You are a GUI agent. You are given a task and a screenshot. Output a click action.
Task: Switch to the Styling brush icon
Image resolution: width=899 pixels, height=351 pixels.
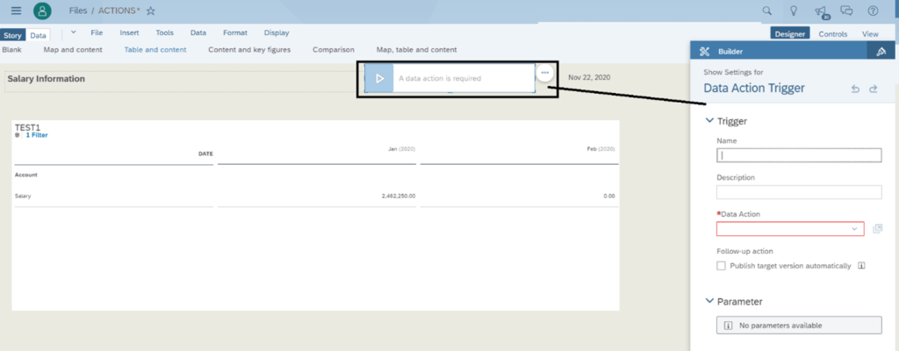[881, 51]
